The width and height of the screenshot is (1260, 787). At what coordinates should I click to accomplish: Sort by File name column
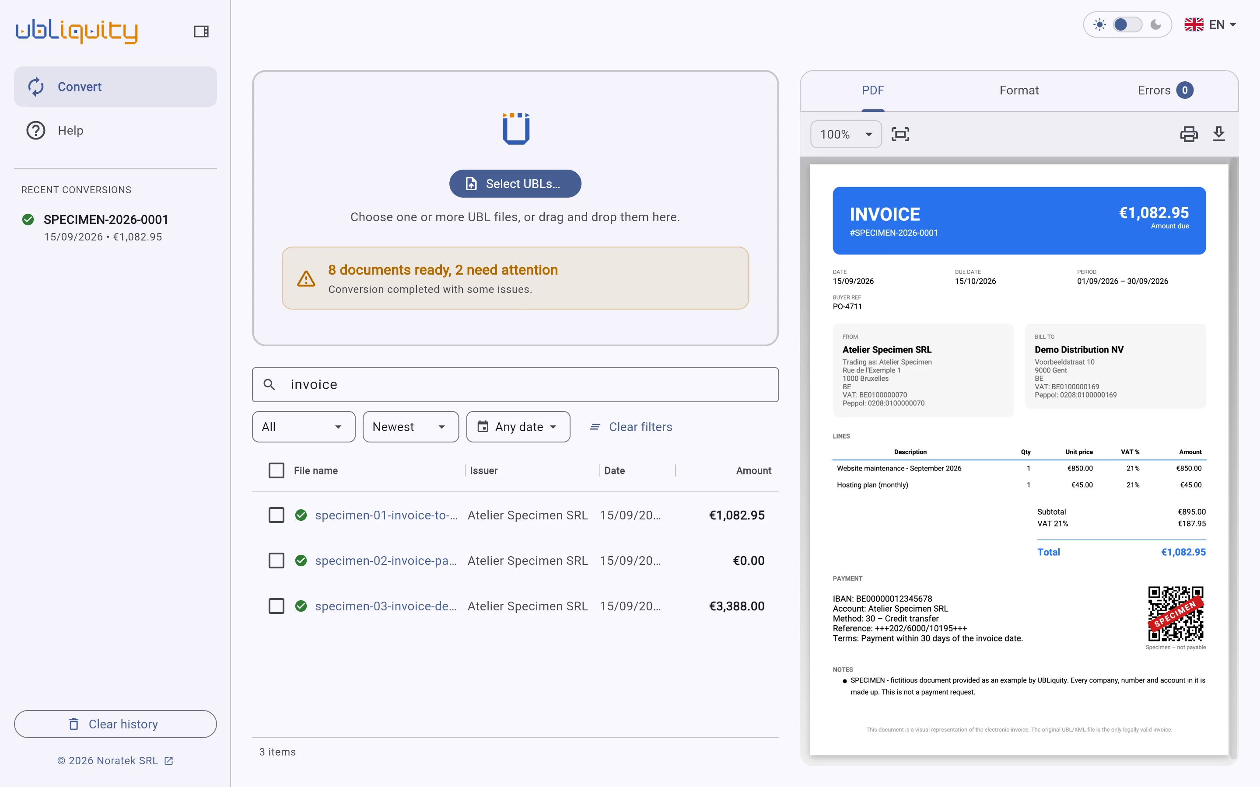(x=315, y=470)
